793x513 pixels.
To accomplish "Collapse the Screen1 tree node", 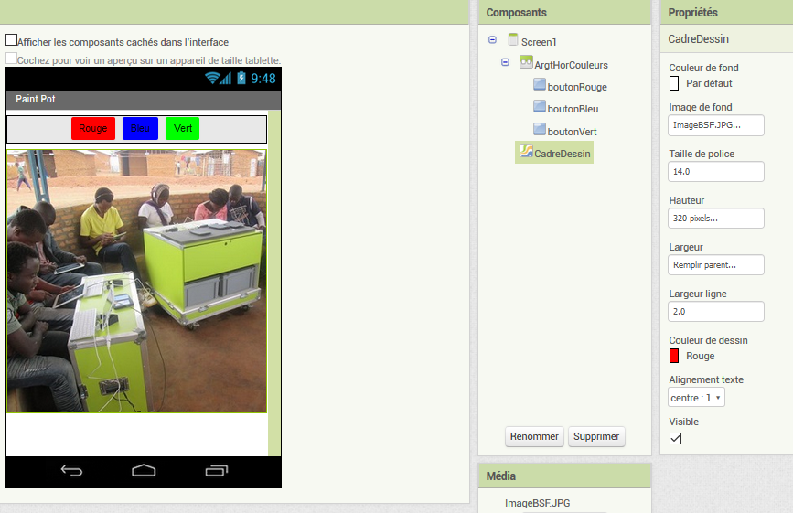I will tap(493, 40).
